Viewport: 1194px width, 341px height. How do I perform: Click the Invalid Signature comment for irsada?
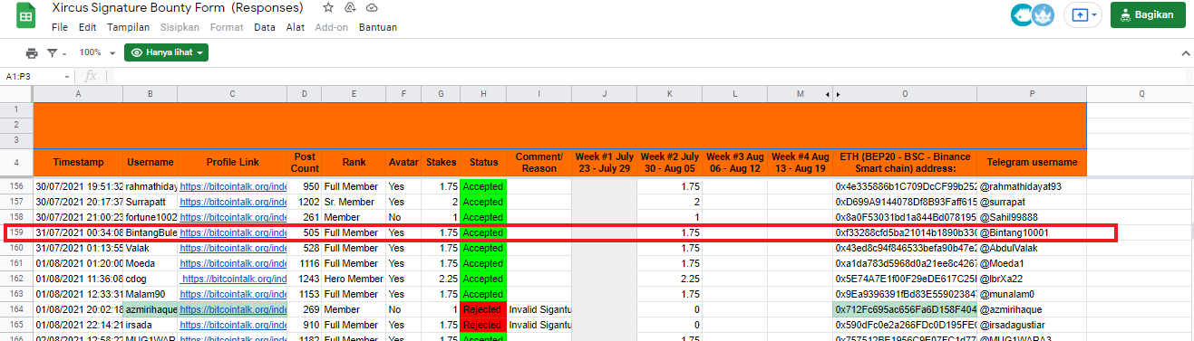[x=539, y=325]
